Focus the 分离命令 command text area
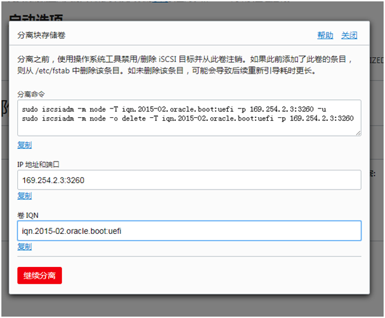This screenshot has width=385, height=318. [x=189, y=118]
